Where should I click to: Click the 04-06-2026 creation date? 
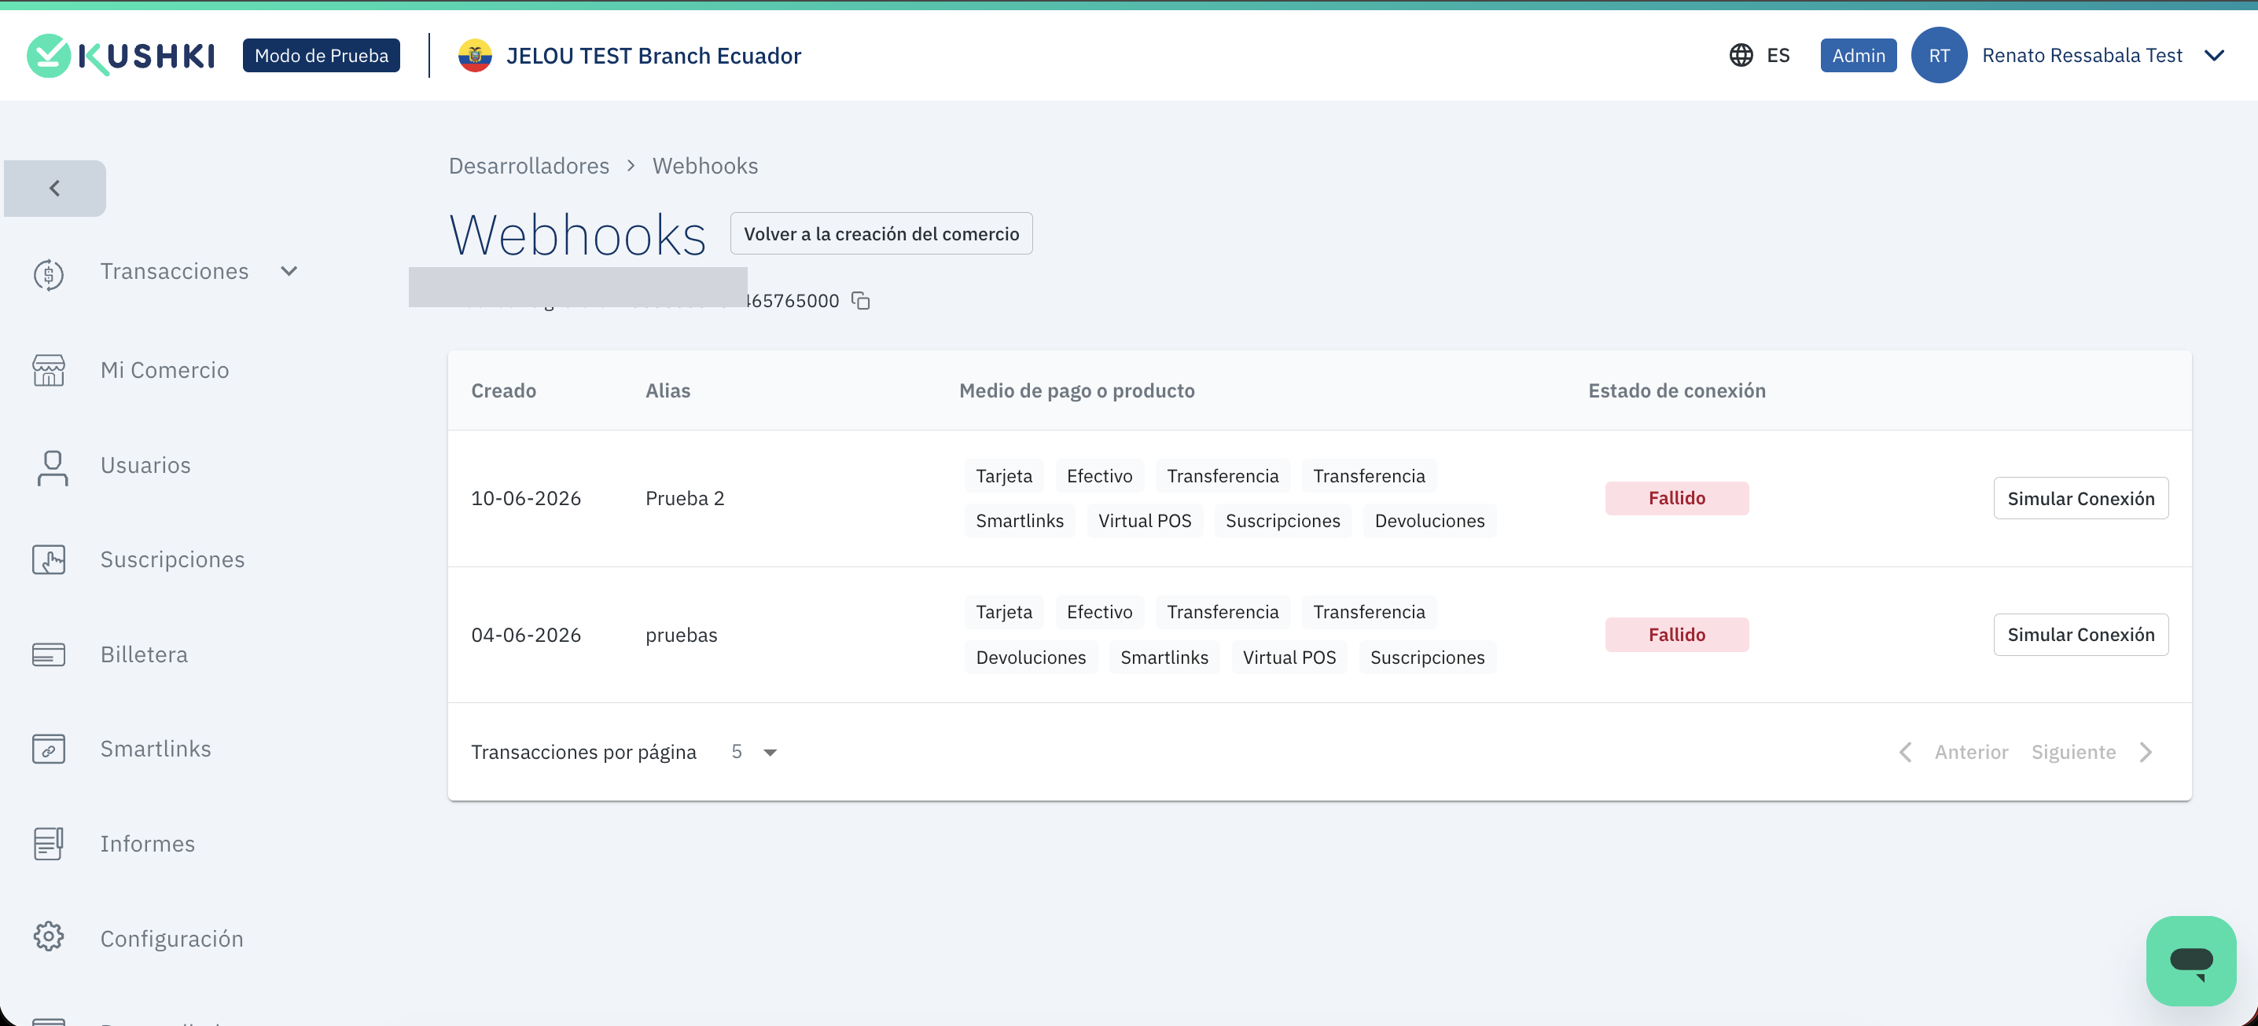pyautogui.click(x=526, y=634)
